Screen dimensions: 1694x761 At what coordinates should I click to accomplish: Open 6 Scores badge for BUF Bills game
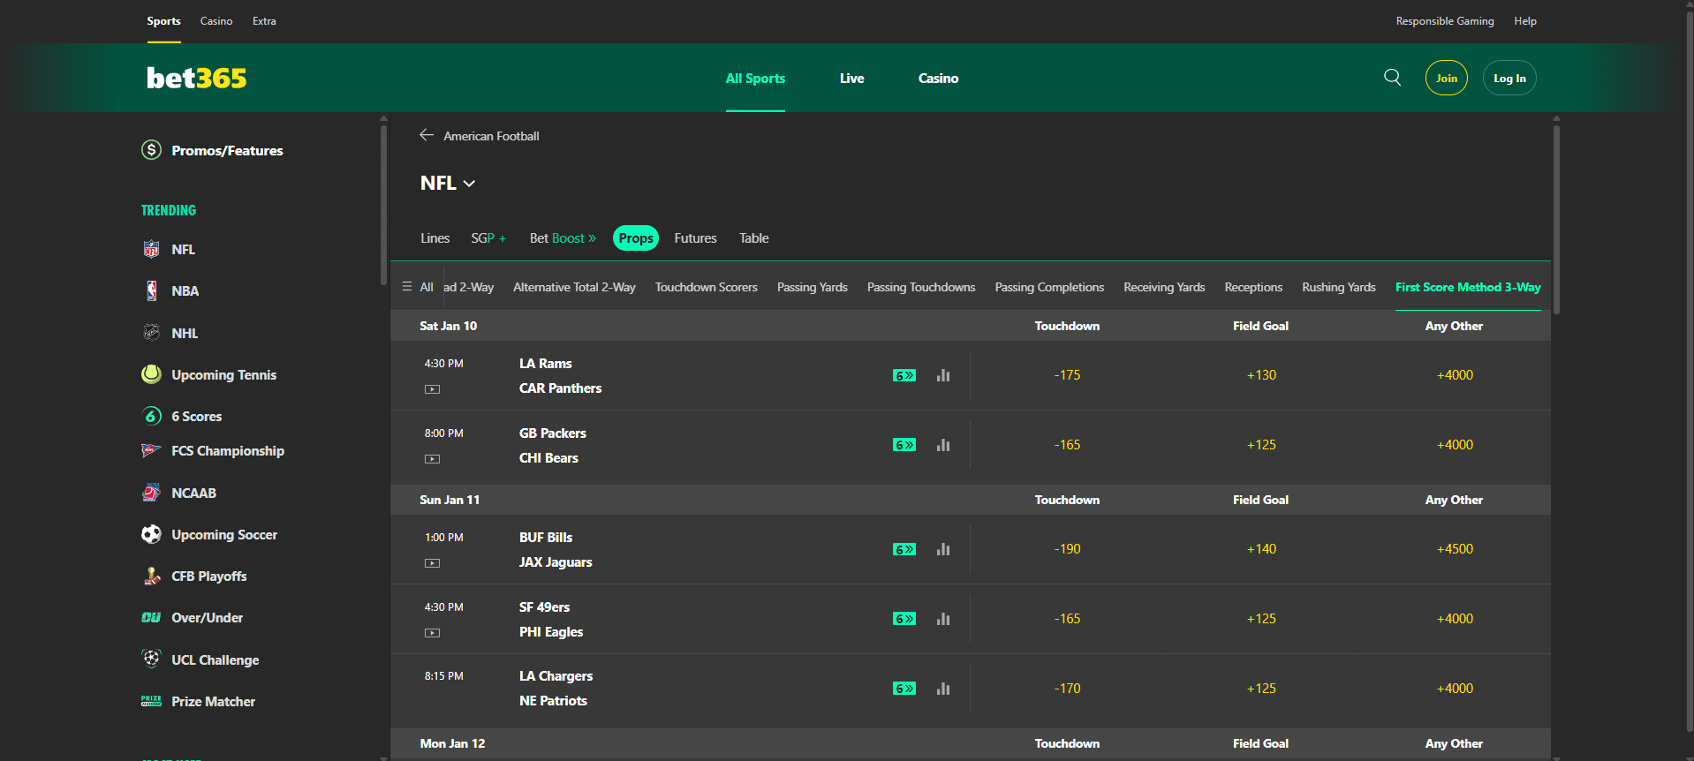coord(904,549)
